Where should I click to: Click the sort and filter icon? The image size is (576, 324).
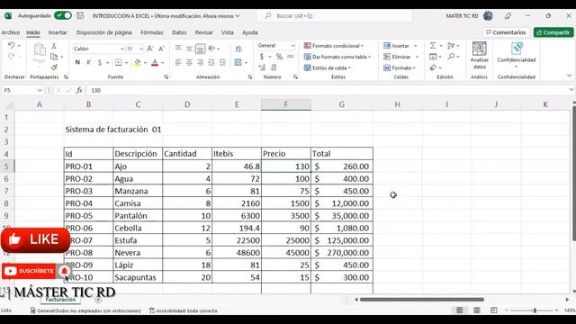(x=451, y=46)
